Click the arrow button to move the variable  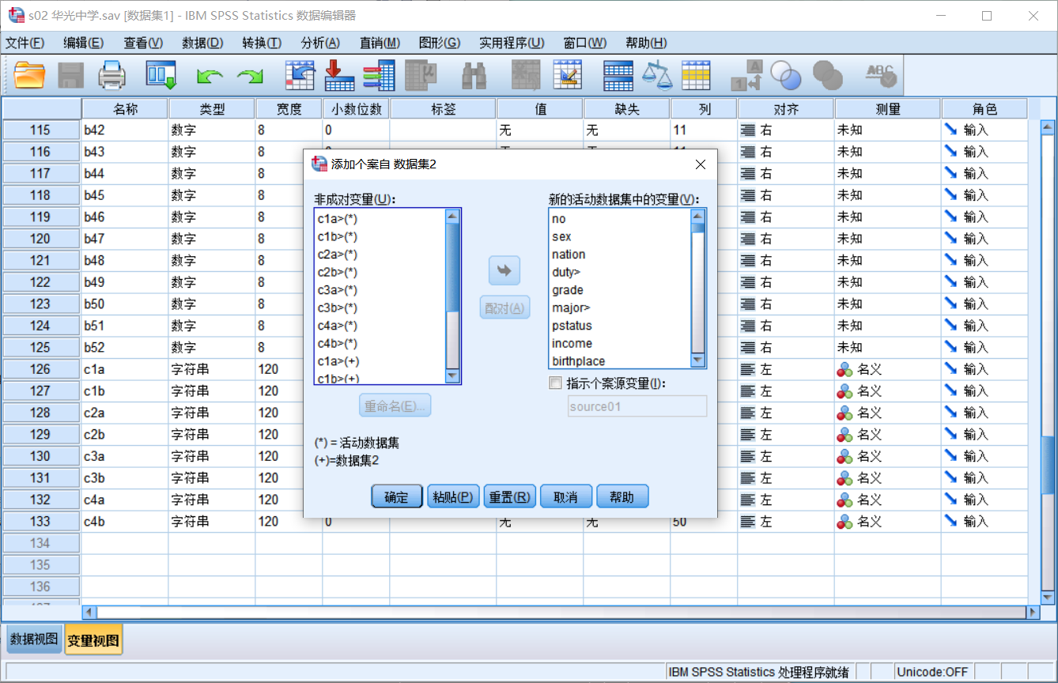[504, 270]
